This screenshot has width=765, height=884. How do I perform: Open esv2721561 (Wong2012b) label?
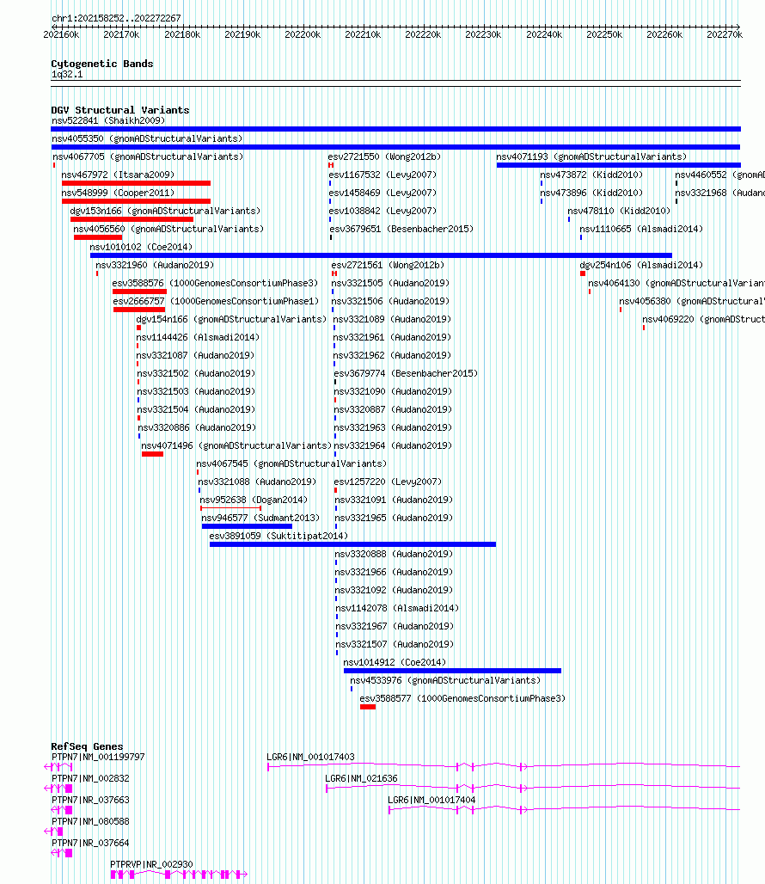click(388, 265)
